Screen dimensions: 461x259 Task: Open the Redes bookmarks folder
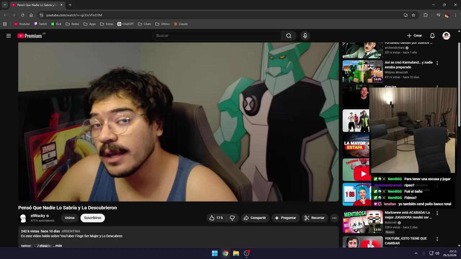point(72,24)
